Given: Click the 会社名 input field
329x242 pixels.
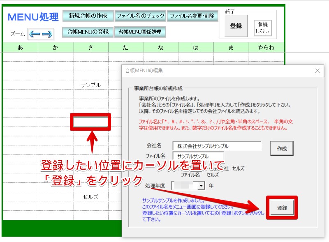Looking at the screenshot, I should pyautogui.click(x=217, y=146).
